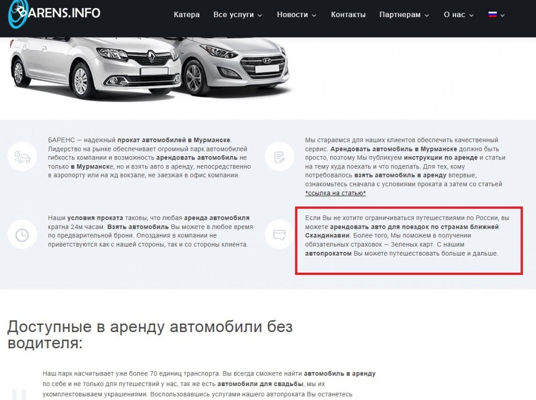Screen dimensions: 536x400
Task: Click the clock circular icon
Action: (x=22, y=235)
